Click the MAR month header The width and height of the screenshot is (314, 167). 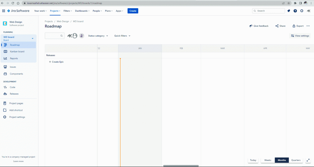(x=223, y=49)
